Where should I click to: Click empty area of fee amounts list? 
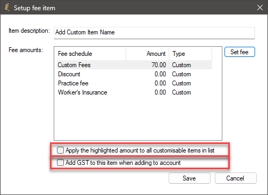coord(138,118)
